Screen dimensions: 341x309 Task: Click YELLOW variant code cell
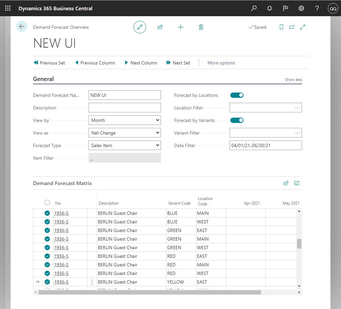point(181,282)
